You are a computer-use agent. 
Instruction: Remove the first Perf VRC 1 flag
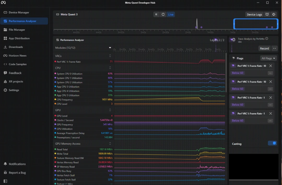point(271,66)
